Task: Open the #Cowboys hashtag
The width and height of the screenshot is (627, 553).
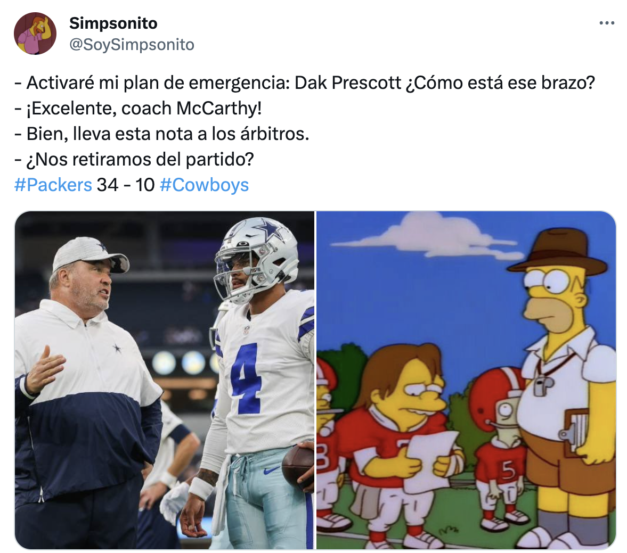Action: coord(204,185)
